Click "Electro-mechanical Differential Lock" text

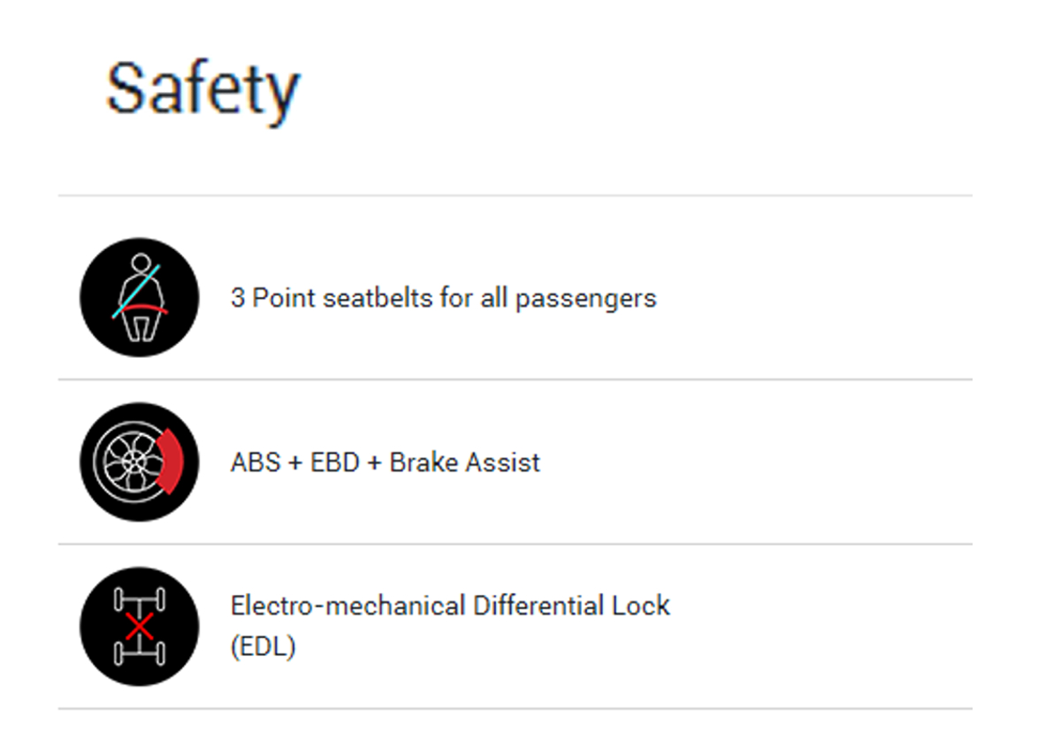coord(450,606)
